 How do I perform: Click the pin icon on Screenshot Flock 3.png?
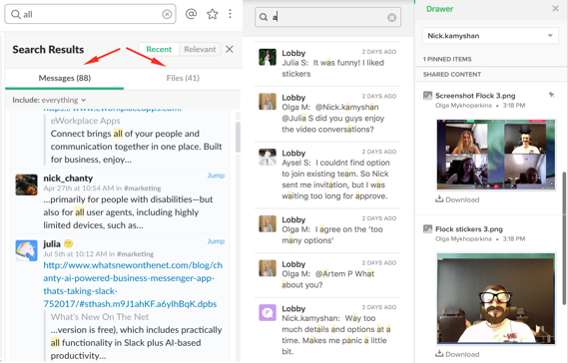pyautogui.click(x=551, y=95)
